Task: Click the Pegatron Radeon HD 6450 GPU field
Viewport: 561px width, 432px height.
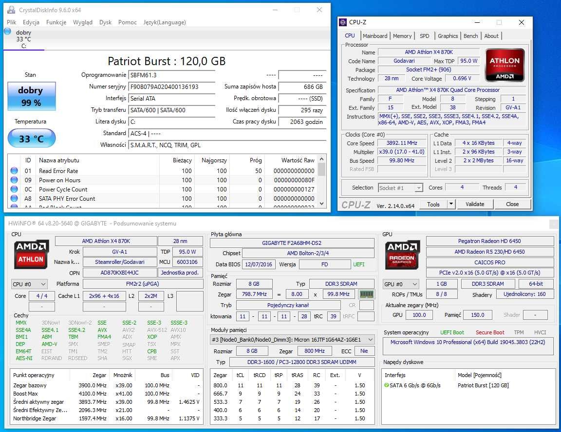Action: tap(489, 241)
